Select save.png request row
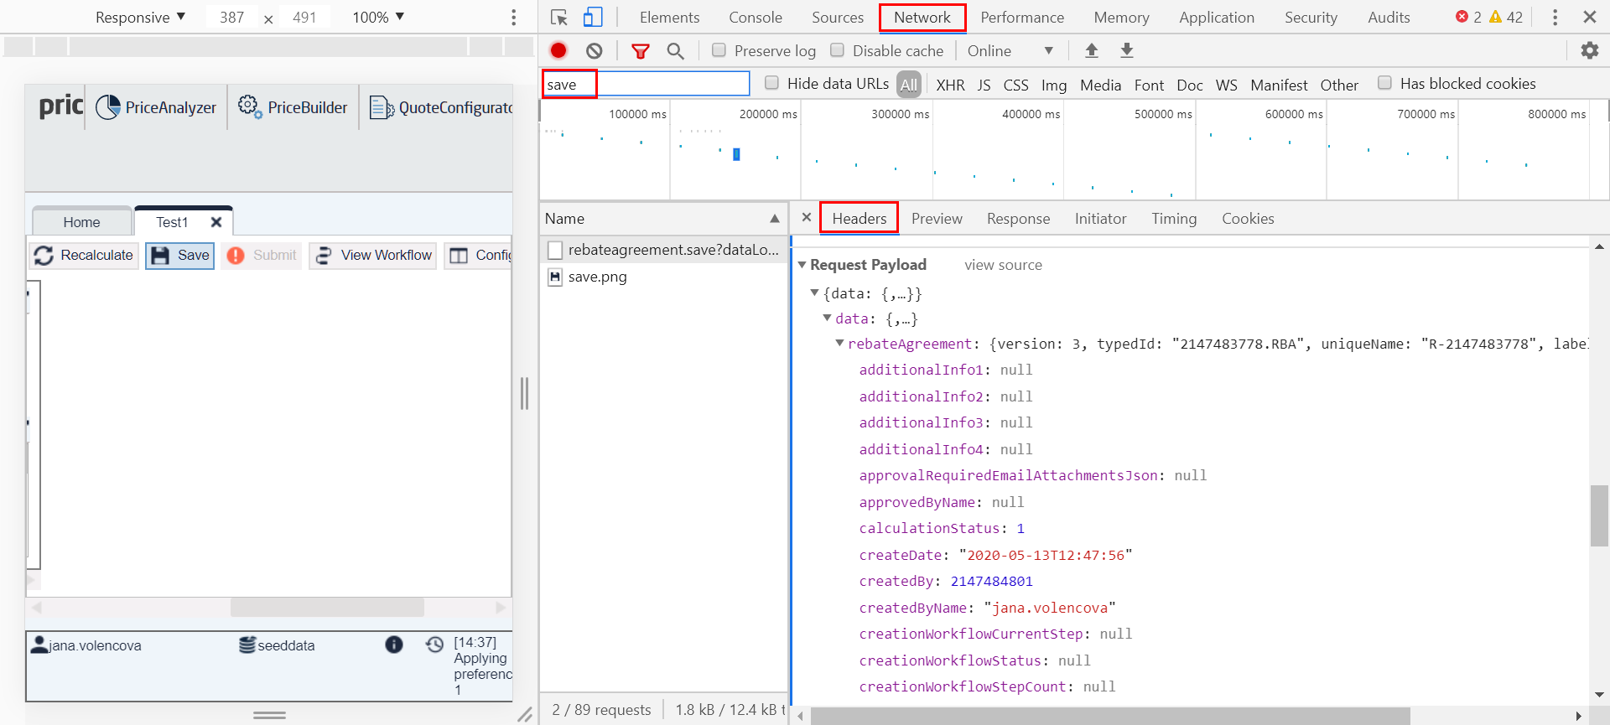Image resolution: width=1610 pixels, height=725 pixels. [x=662, y=277]
